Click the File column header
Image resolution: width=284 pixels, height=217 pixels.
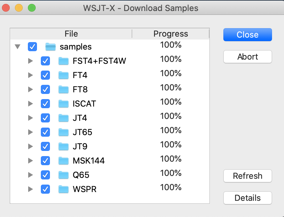(71, 34)
